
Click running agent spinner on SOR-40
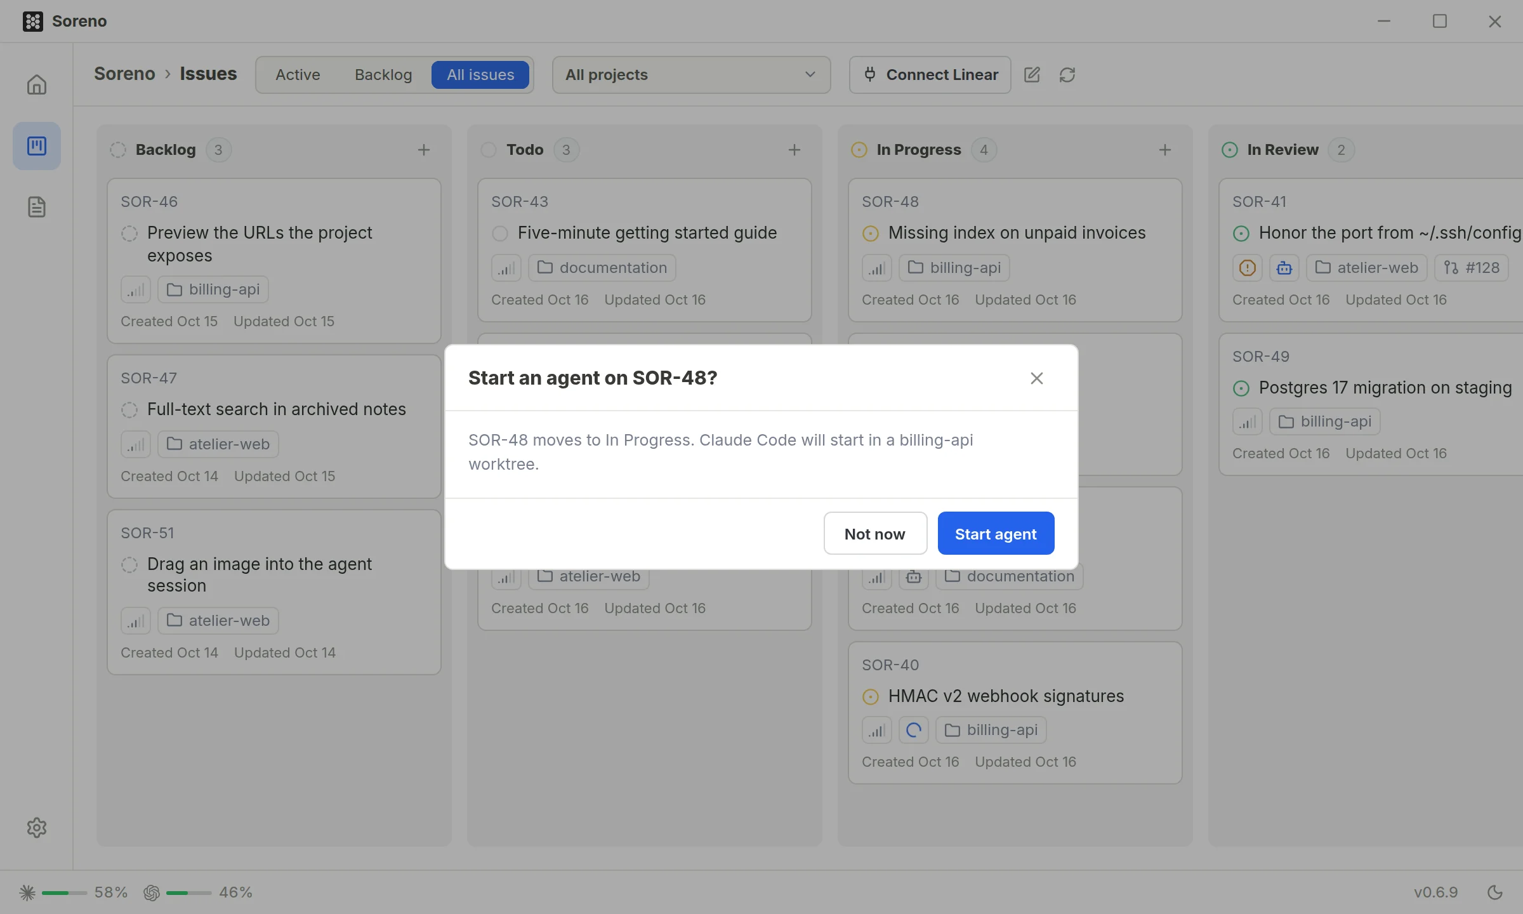[914, 730]
